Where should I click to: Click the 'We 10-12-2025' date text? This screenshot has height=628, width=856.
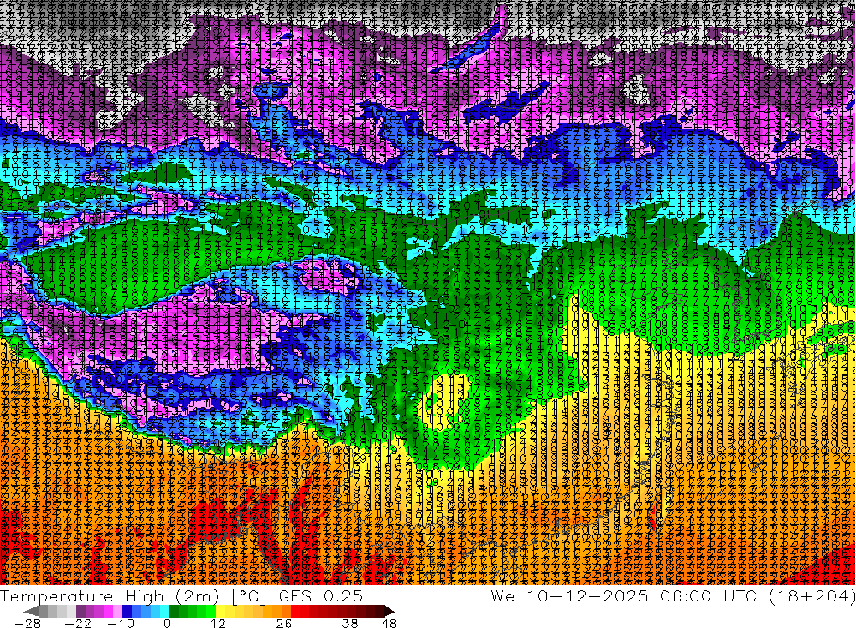point(569,595)
